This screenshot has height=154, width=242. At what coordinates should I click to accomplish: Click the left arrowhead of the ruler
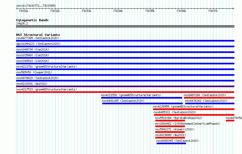tap(17, 9)
